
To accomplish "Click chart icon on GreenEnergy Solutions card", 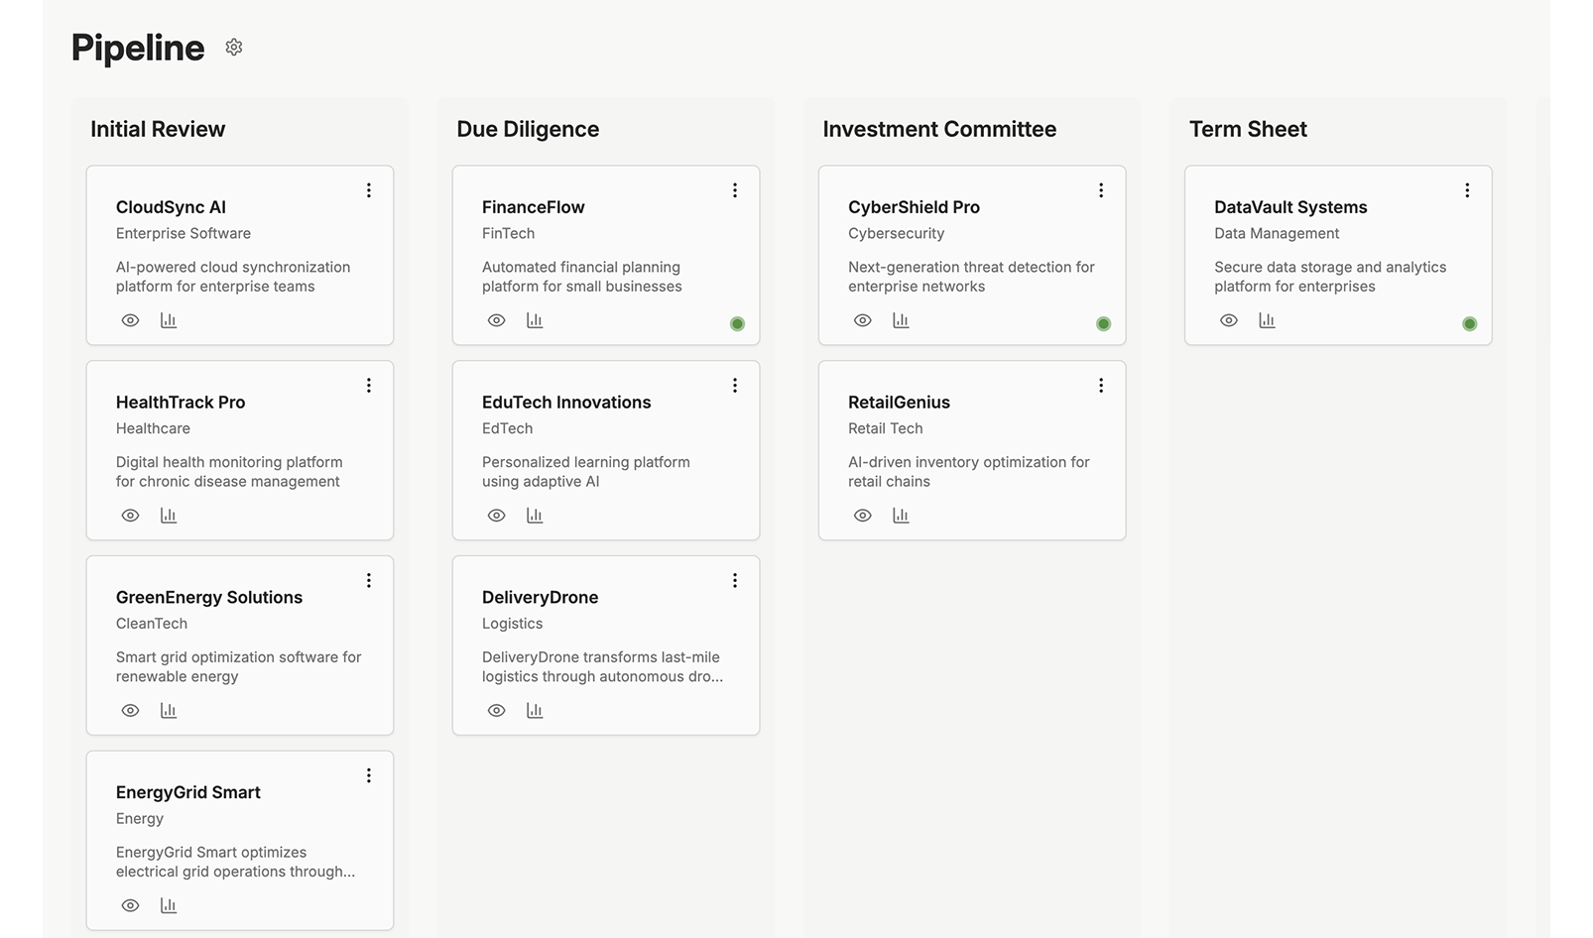I will [169, 710].
